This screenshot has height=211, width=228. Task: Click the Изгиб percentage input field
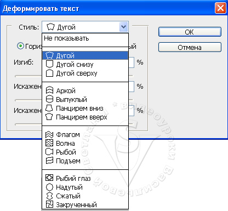point(132,62)
